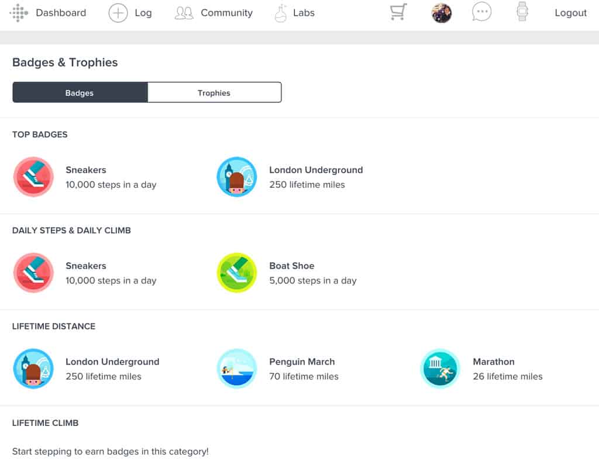Go to Dashboard in navigation
The height and width of the screenshot is (464, 599).
61,13
